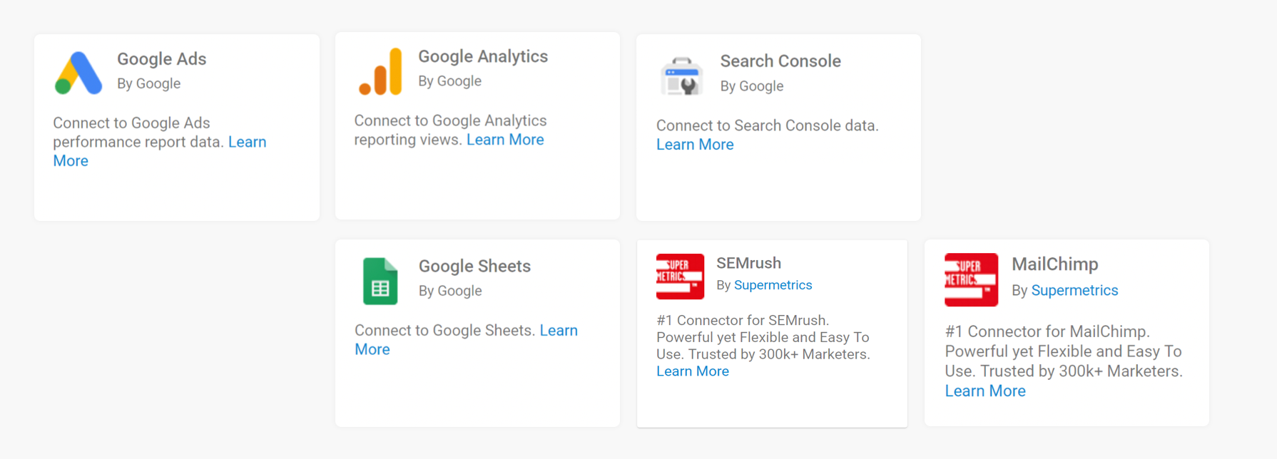Click the Supermetrics icon on the SEMrush card
Screen dimensions: 1277x459
678,277
